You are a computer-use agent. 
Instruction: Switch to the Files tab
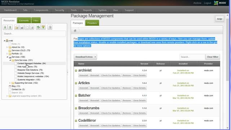click(x=36, y=21)
